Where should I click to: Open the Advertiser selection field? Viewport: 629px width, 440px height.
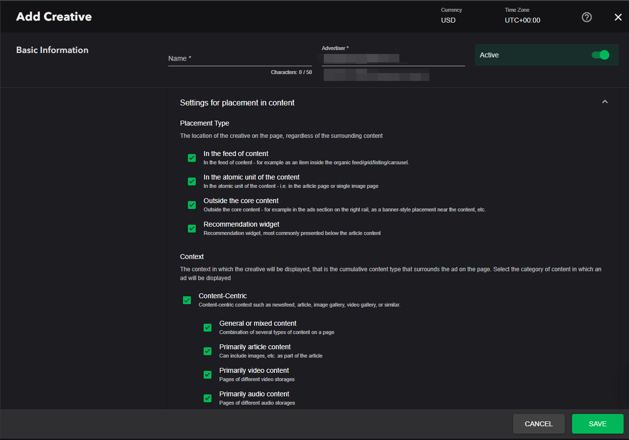click(393, 59)
